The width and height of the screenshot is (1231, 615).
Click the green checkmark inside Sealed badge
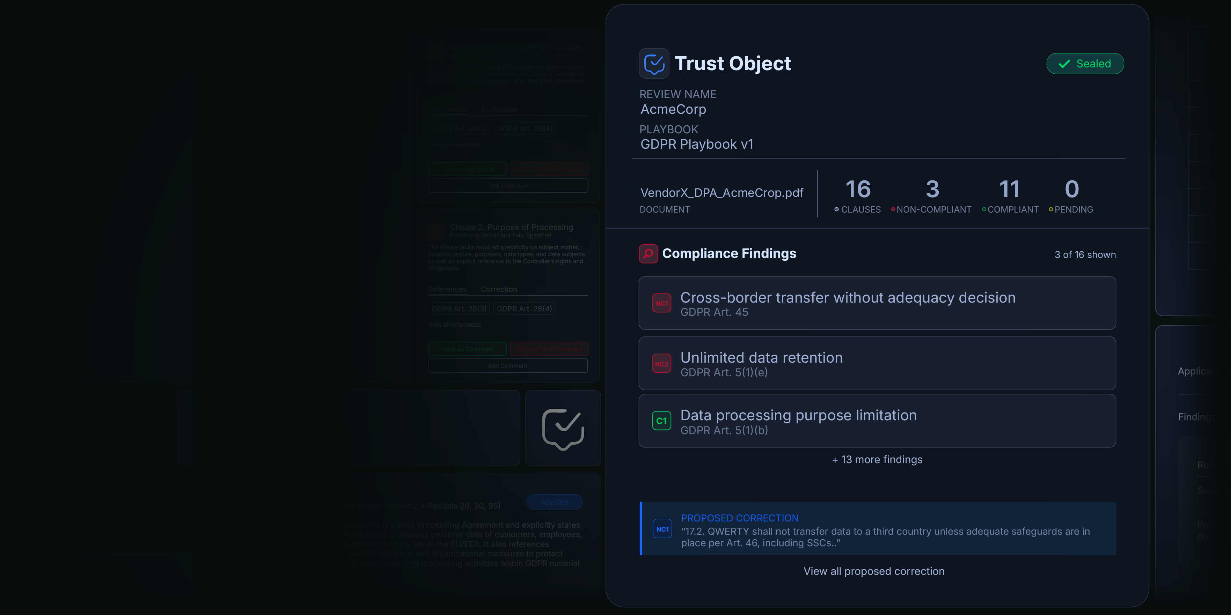pos(1064,64)
